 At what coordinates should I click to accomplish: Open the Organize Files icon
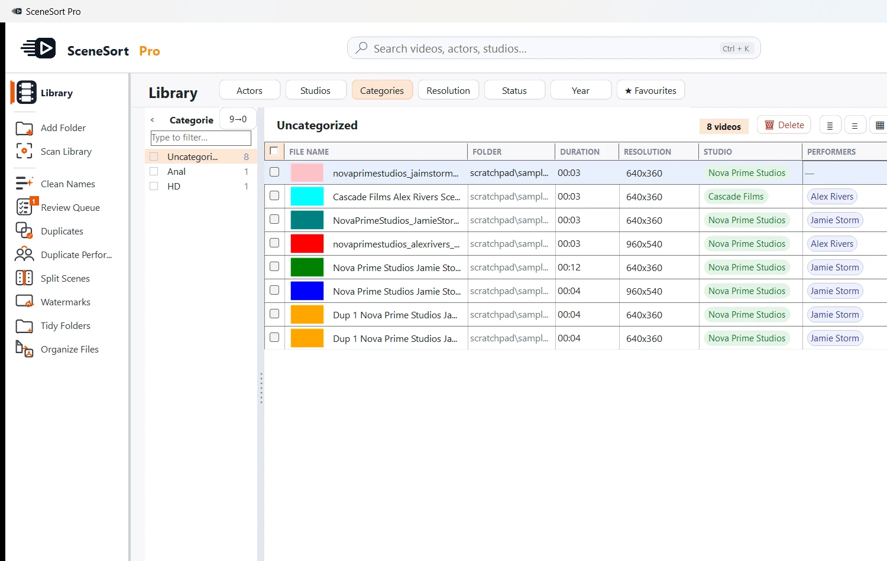coord(24,349)
